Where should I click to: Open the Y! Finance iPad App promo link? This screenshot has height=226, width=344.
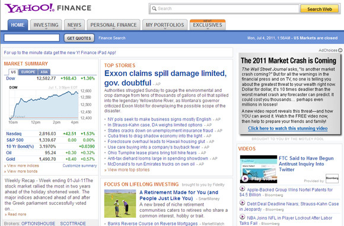tap(60, 53)
